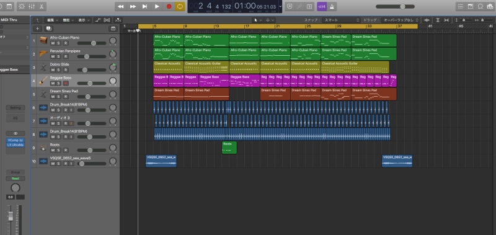
Task: Open the Loop Browser
Action: click(x=480, y=6)
